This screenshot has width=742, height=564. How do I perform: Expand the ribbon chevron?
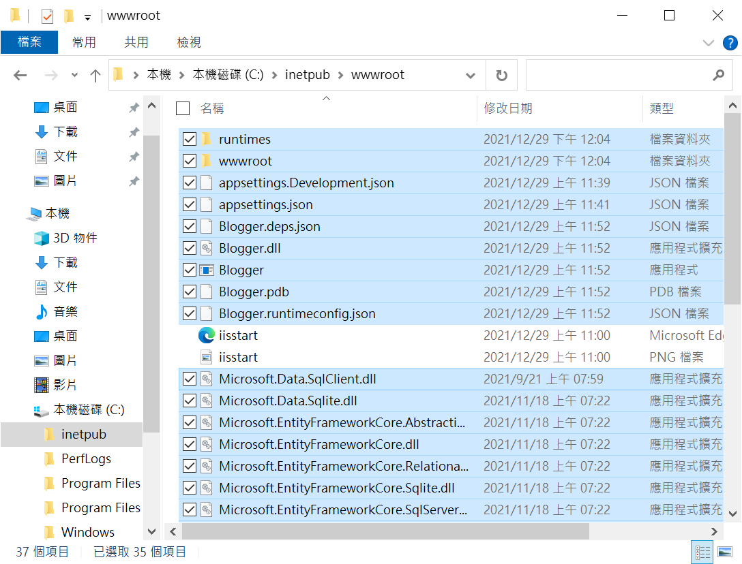(x=709, y=43)
